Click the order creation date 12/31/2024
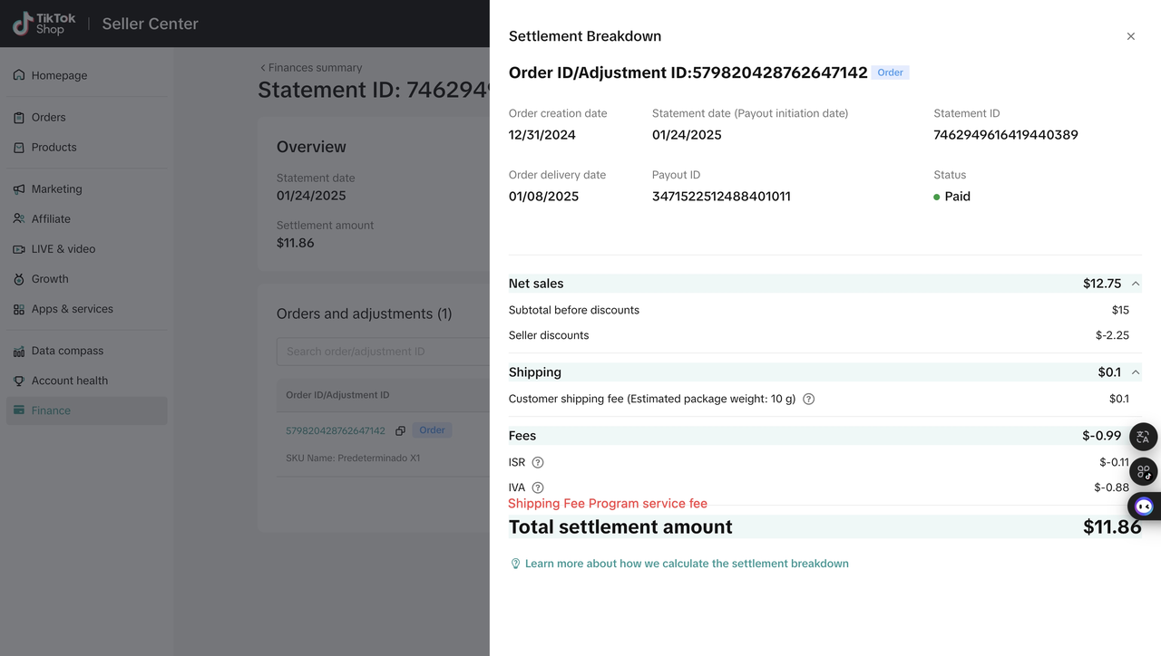This screenshot has width=1161, height=656. coord(542,135)
